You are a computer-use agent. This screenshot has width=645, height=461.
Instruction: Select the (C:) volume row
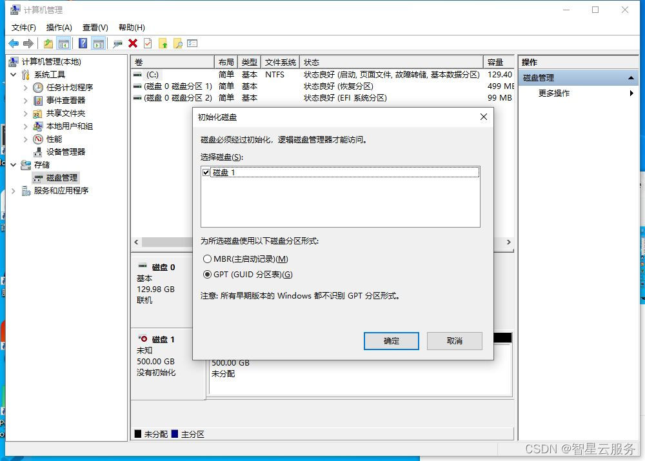coord(323,74)
